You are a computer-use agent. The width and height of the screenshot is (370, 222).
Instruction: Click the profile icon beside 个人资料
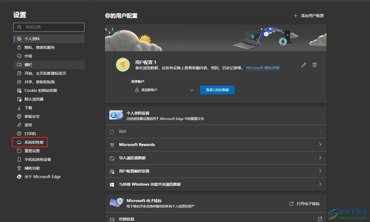19,39
